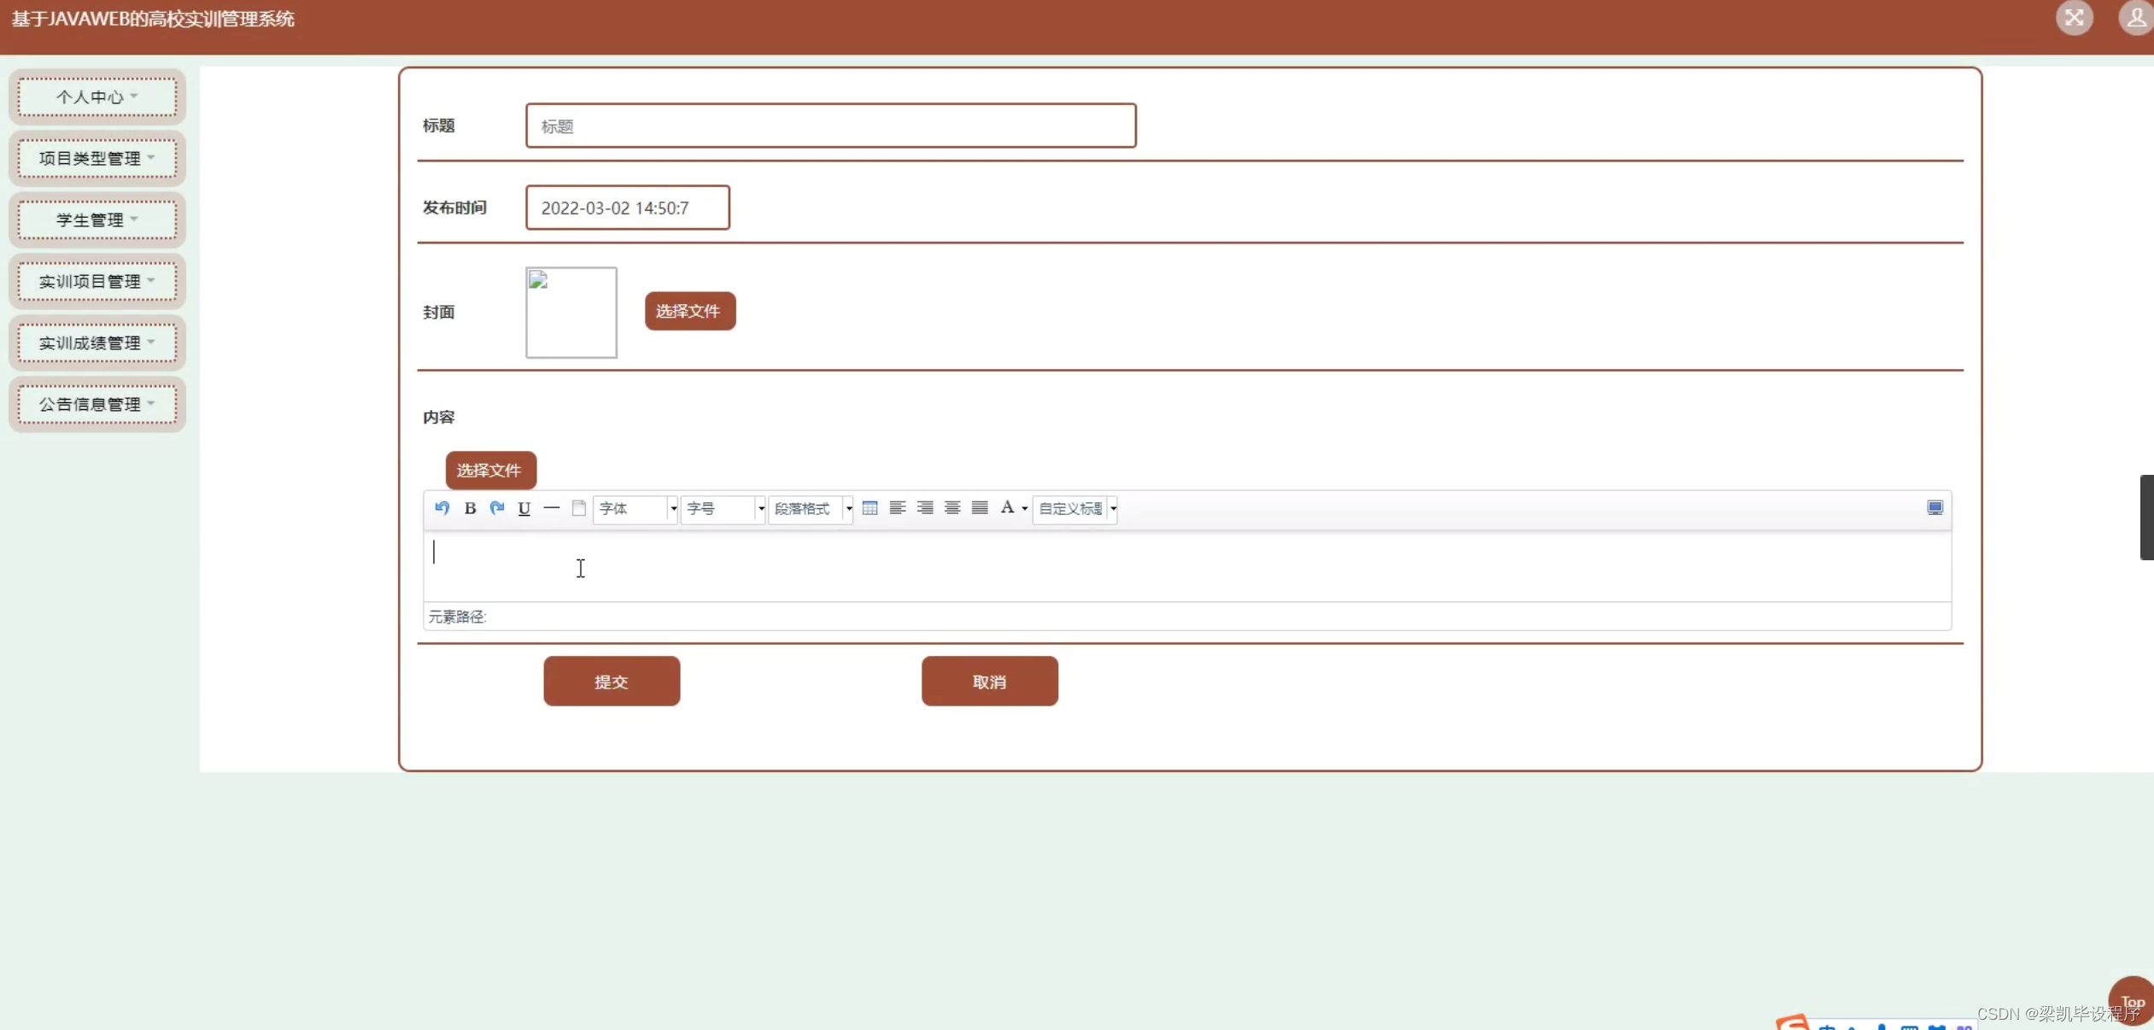Open the 实训项目管理 sidebar menu

97,281
